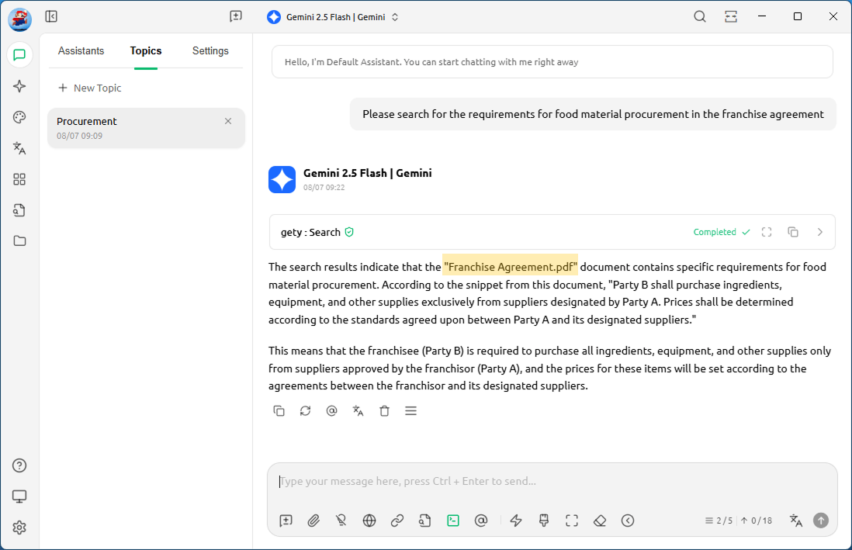Open gety Search result in fullscreen
The width and height of the screenshot is (852, 550).
click(x=767, y=232)
